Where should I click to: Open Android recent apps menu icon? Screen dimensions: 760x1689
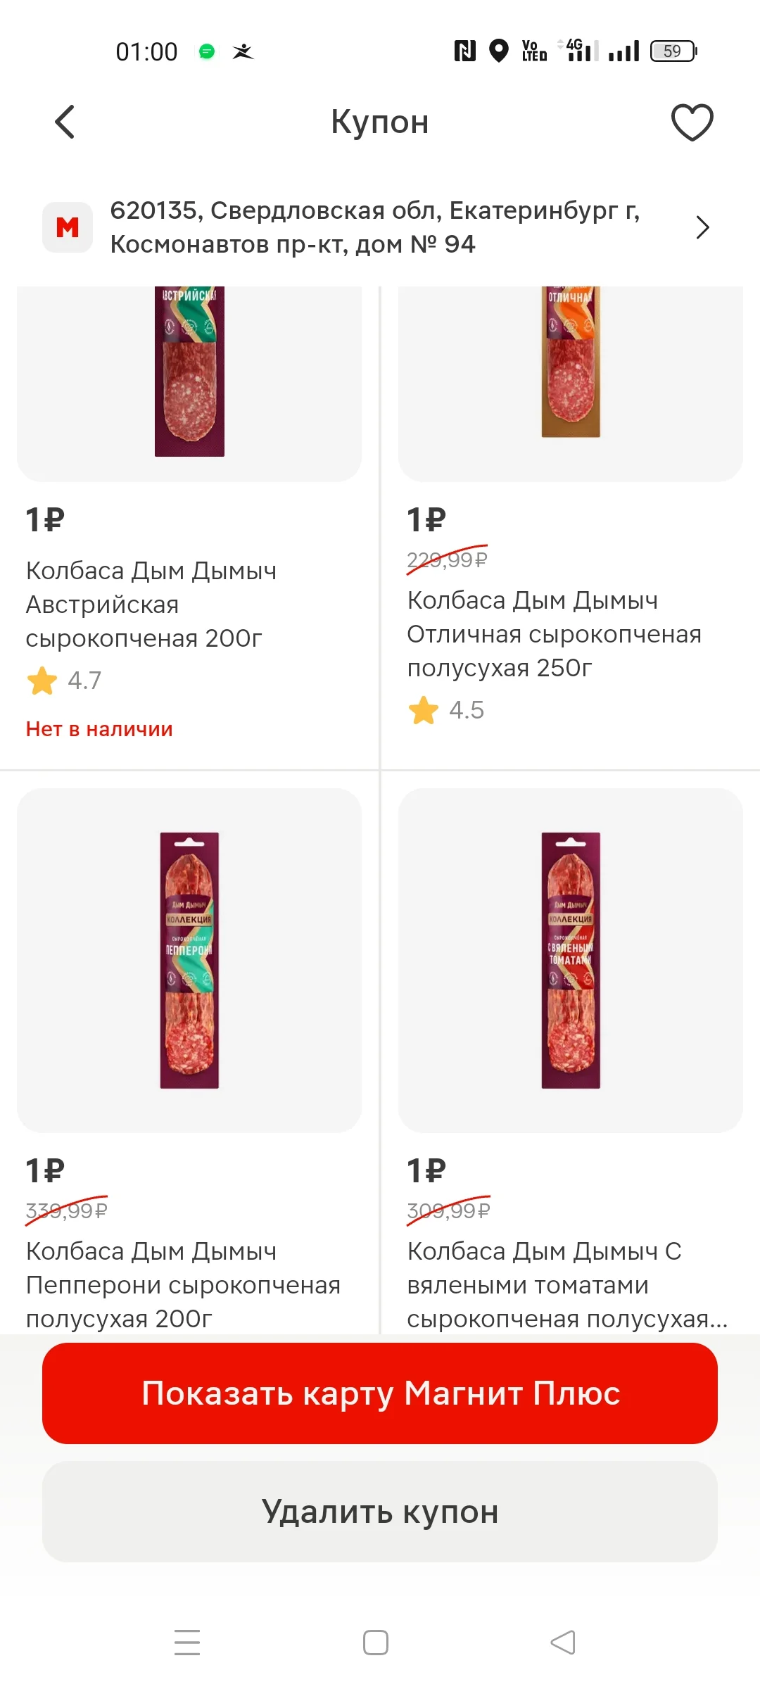tap(187, 1643)
